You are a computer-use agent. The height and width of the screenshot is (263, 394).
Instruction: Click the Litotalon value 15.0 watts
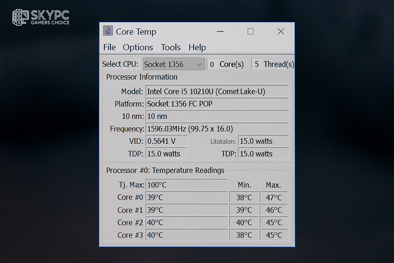coord(263,141)
